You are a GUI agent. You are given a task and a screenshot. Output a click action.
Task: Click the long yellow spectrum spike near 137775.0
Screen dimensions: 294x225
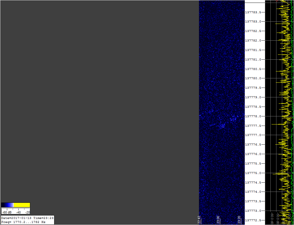click(x=279, y=174)
